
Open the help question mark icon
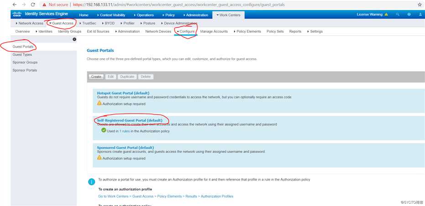click(x=409, y=14)
